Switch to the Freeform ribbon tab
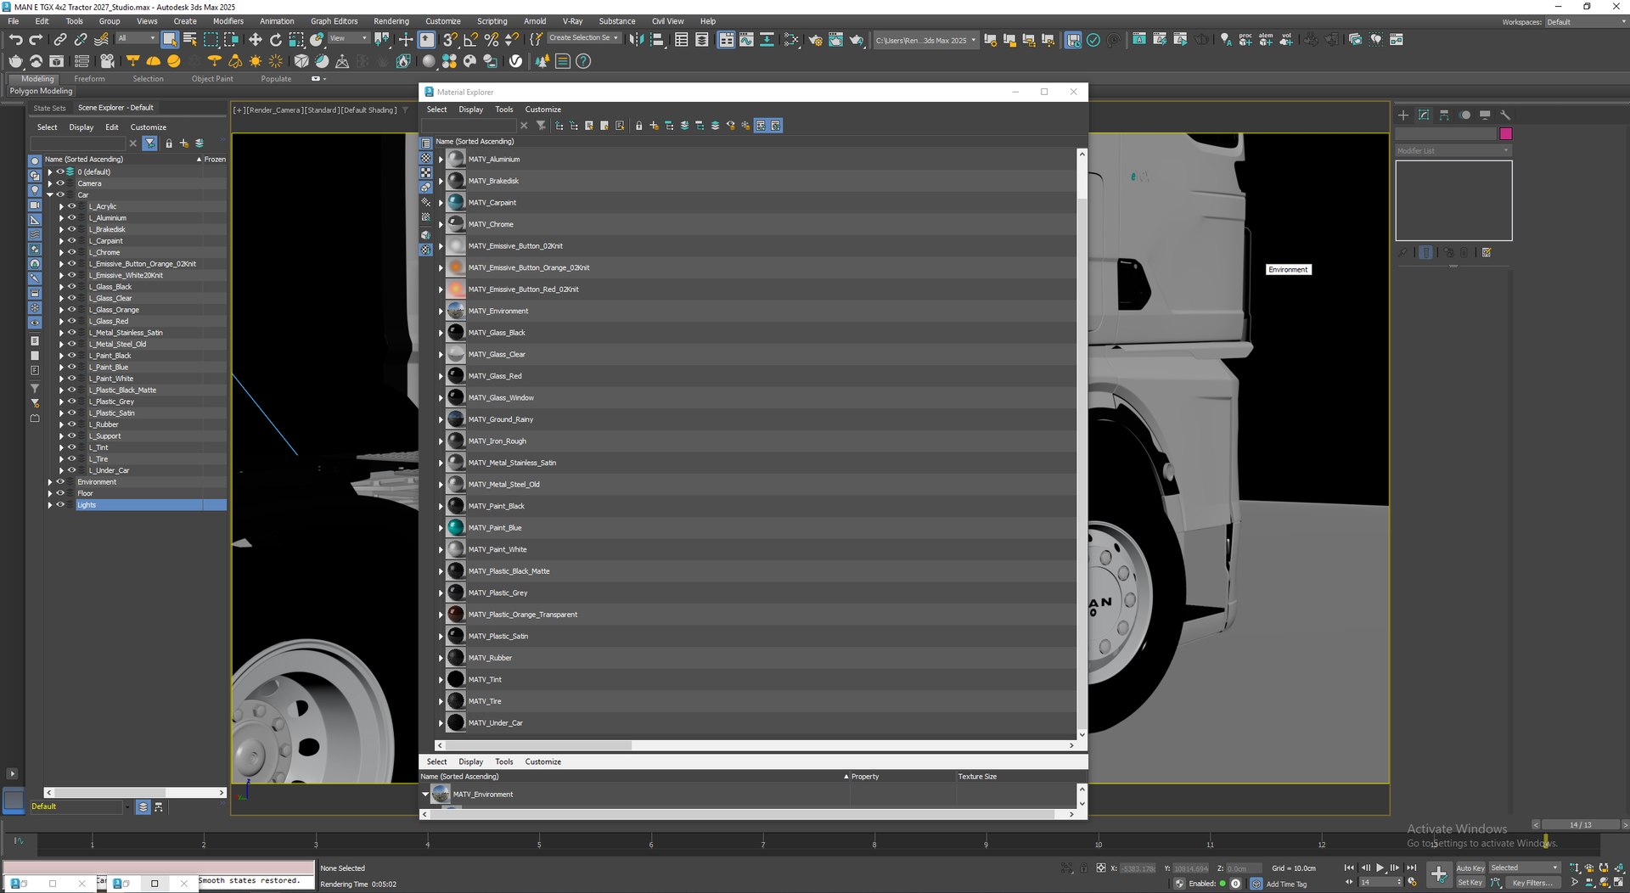1630x893 pixels. tap(89, 79)
